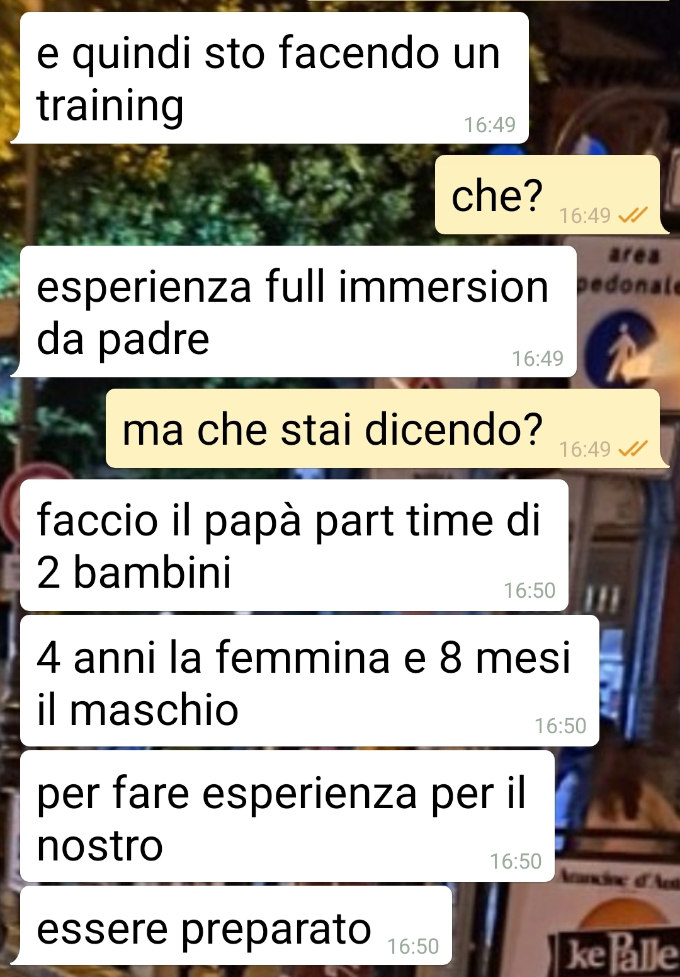This screenshot has height=977, width=680.
Task: Click the 16:50 timestamp on the 'nostro' message
Action: (x=516, y=861)
